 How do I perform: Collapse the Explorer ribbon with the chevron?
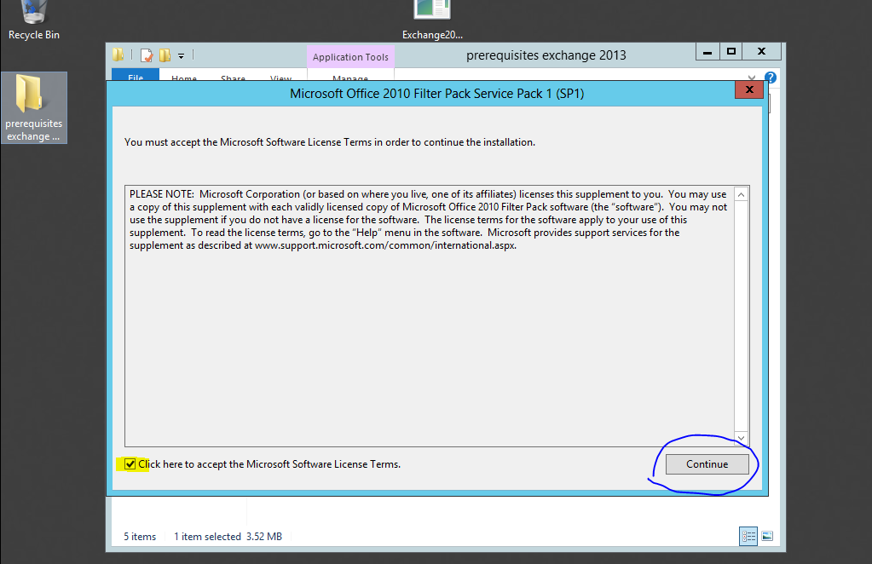click(752, 78)
